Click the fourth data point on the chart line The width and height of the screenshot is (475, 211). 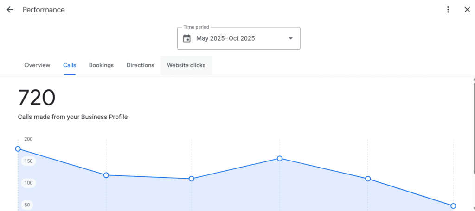280,159
